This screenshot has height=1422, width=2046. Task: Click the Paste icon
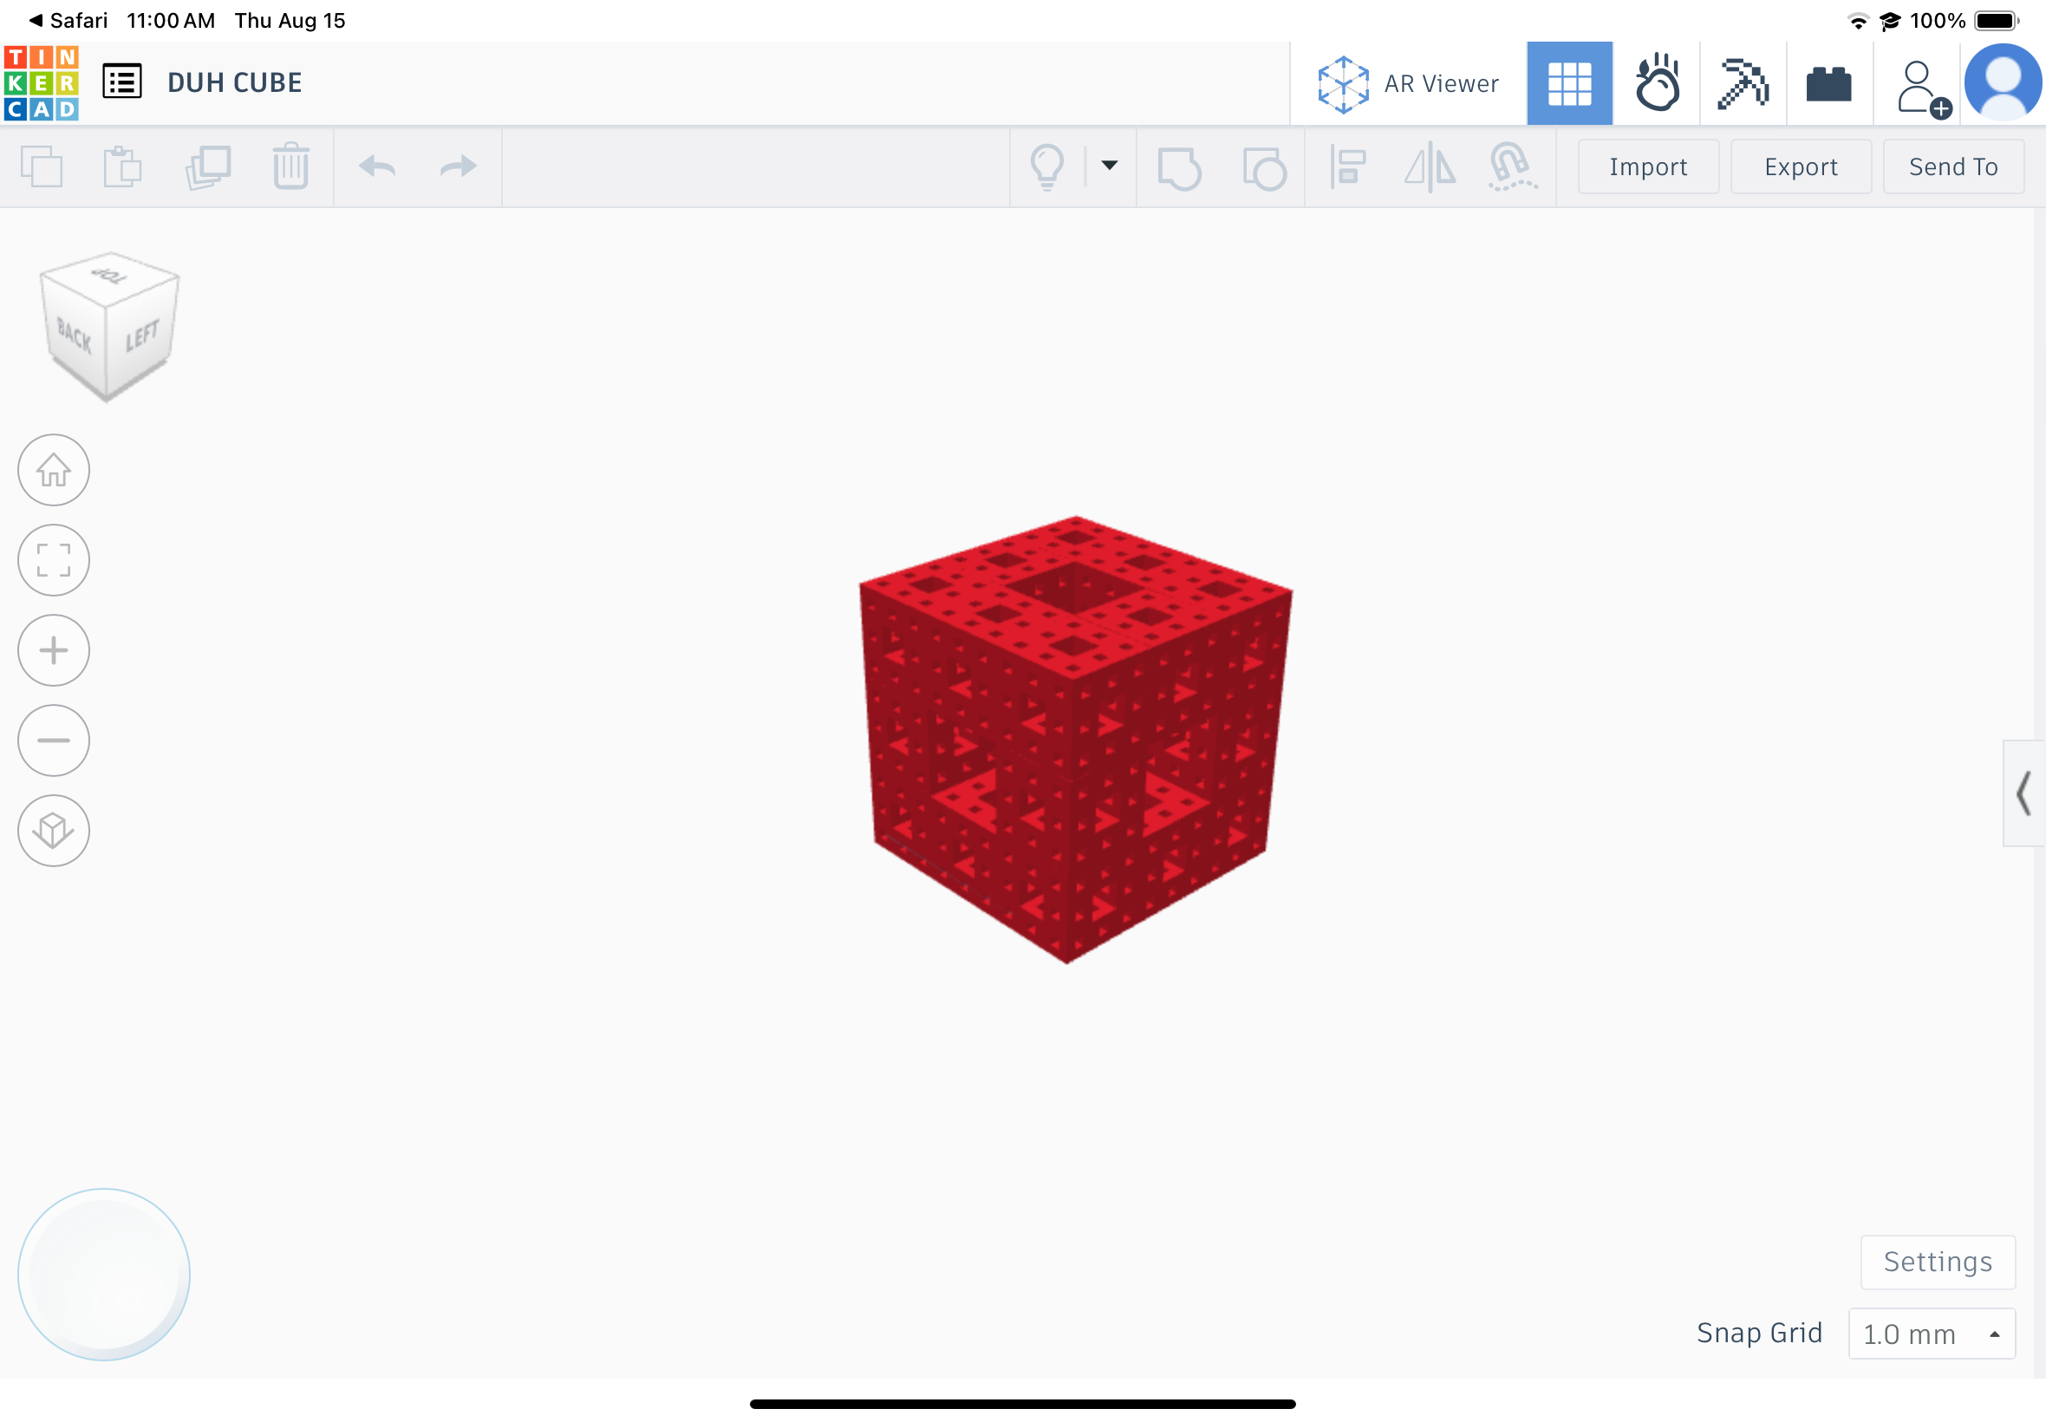(x=123, y=166)
